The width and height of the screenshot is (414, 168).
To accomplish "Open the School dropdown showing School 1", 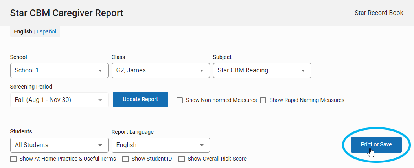I will point(59,70).
